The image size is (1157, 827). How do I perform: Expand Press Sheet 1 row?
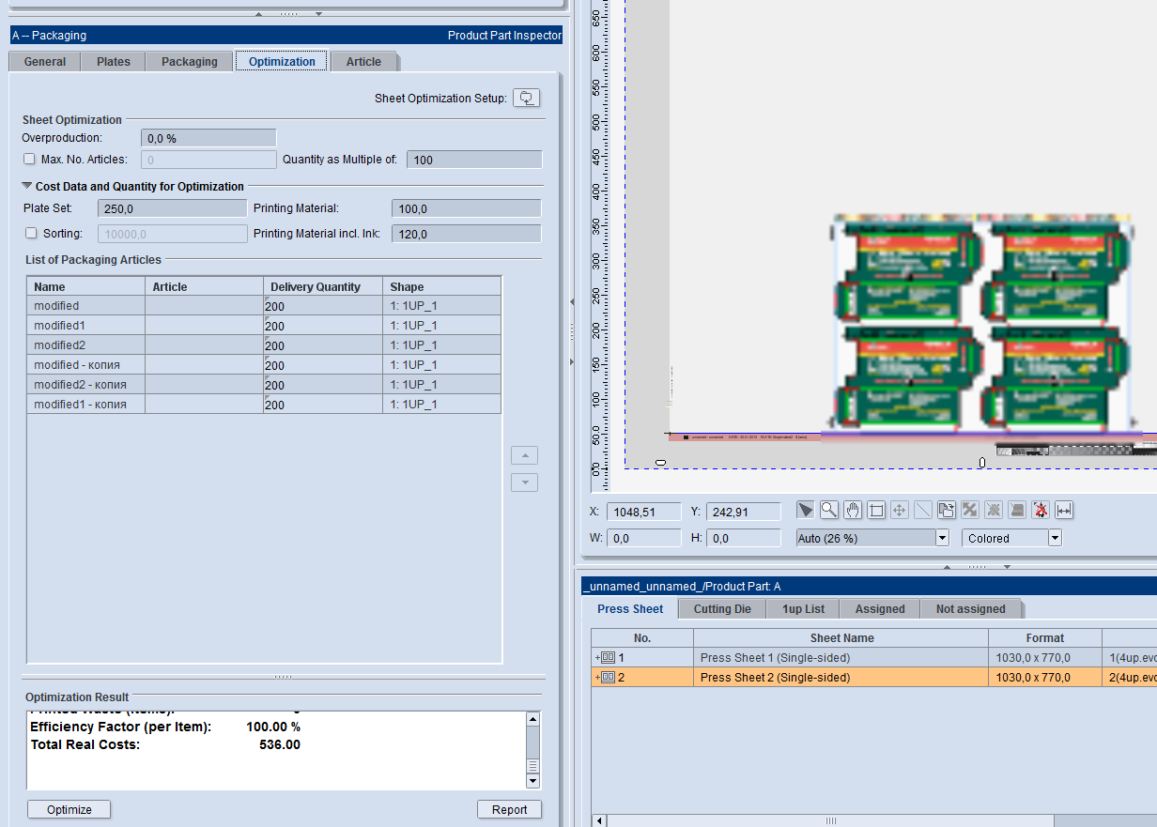[597, 657]
